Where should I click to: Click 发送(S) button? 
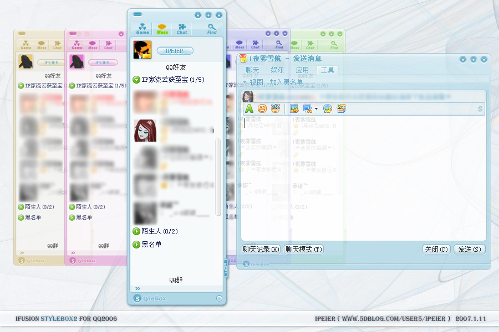click(x=470, y=250)
